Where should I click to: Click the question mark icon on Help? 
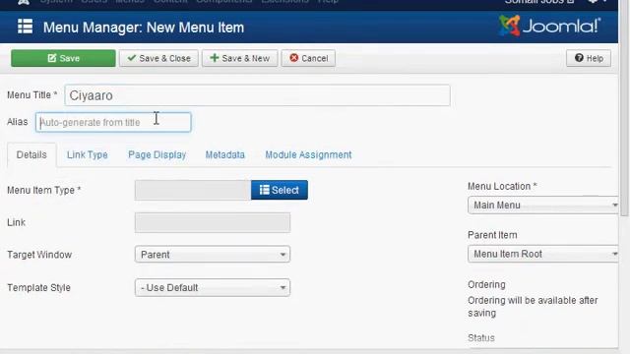pos(579,58)
